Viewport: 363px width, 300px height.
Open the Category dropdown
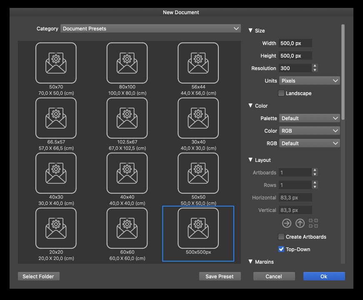150,29
